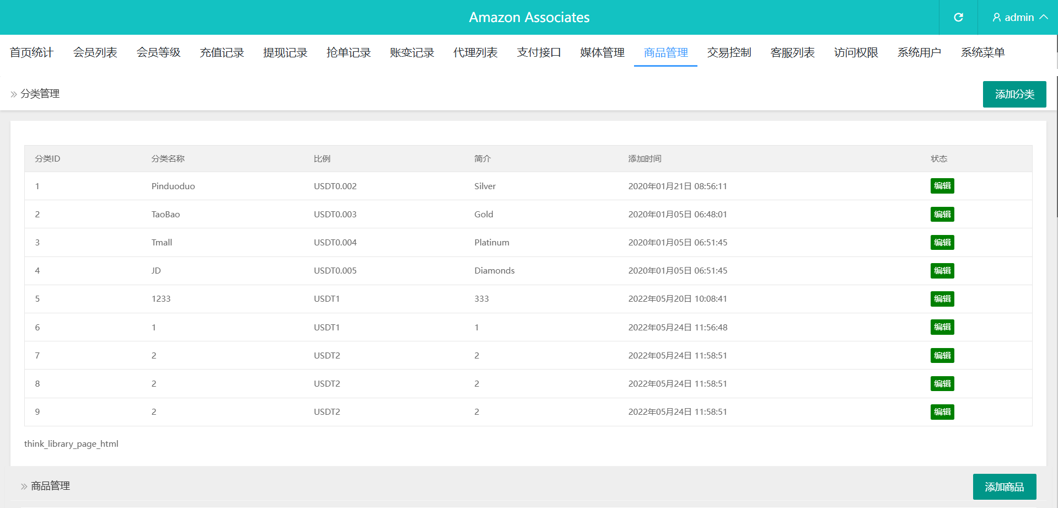Click the 添加分类 button
1058x508 pixels.
click(1014, 94)
